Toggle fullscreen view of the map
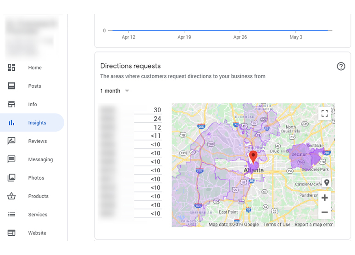The image size is (355, 255). (325, 113)
